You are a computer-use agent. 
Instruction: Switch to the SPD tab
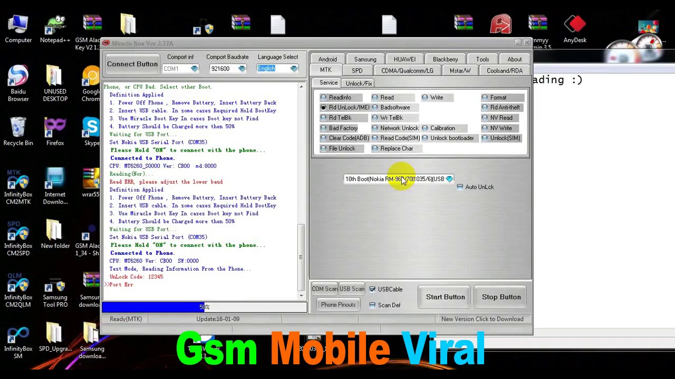[357, 71]
